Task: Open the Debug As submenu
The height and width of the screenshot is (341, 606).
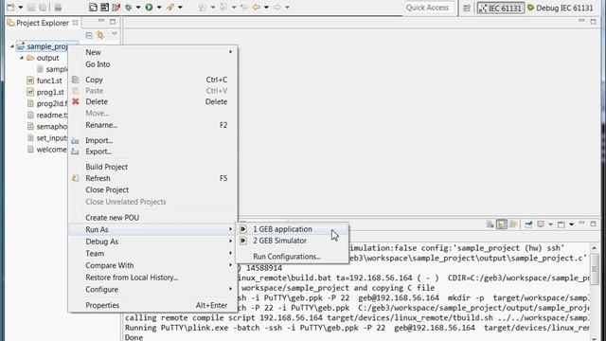Action: (153, 242)
